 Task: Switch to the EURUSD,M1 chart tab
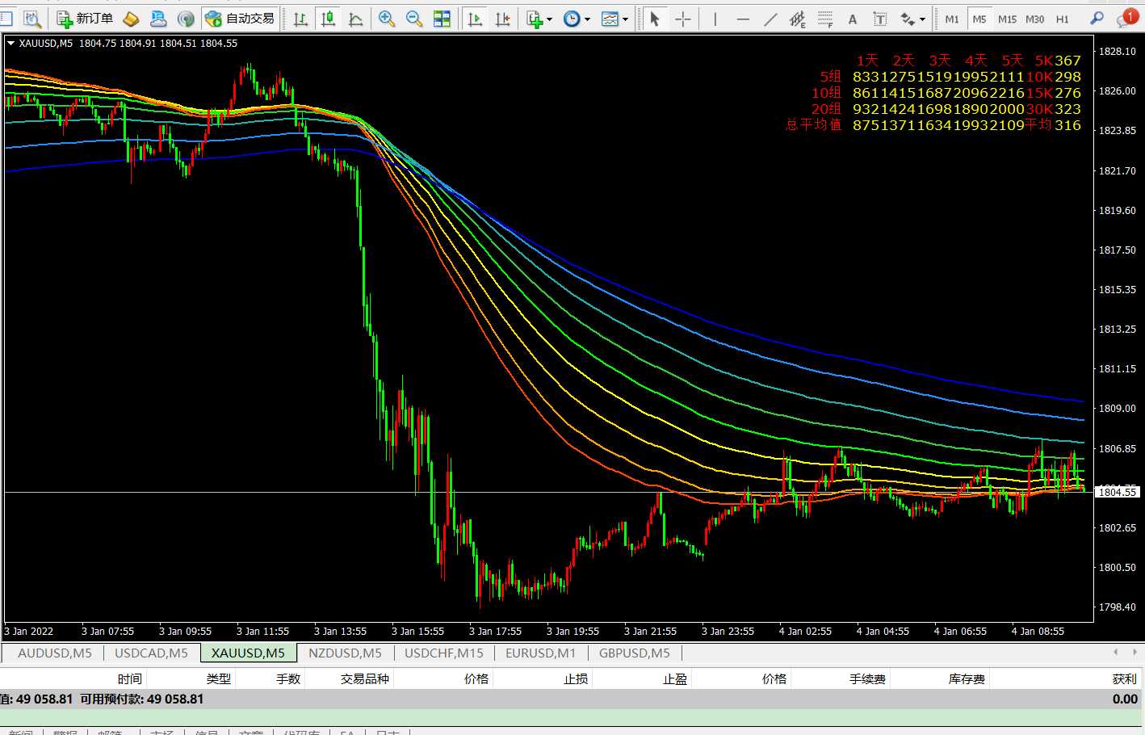pos(541,653)
